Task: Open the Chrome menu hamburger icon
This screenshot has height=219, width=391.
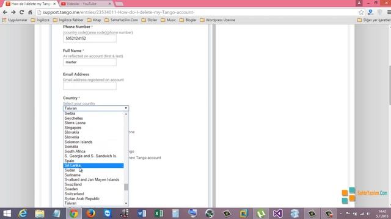Action: click(x=389, y=12)
